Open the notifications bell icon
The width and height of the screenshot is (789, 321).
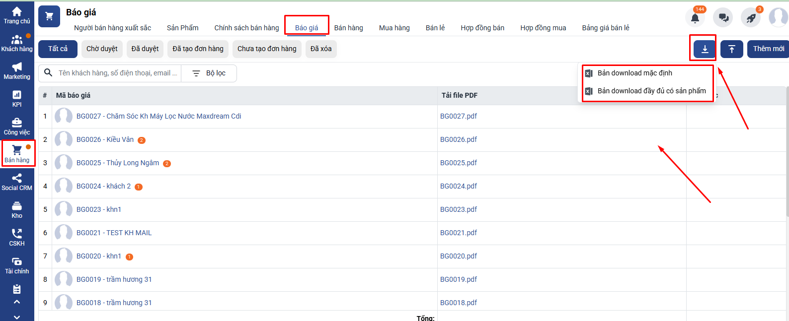pyautogui.click(x=695, y=18)
